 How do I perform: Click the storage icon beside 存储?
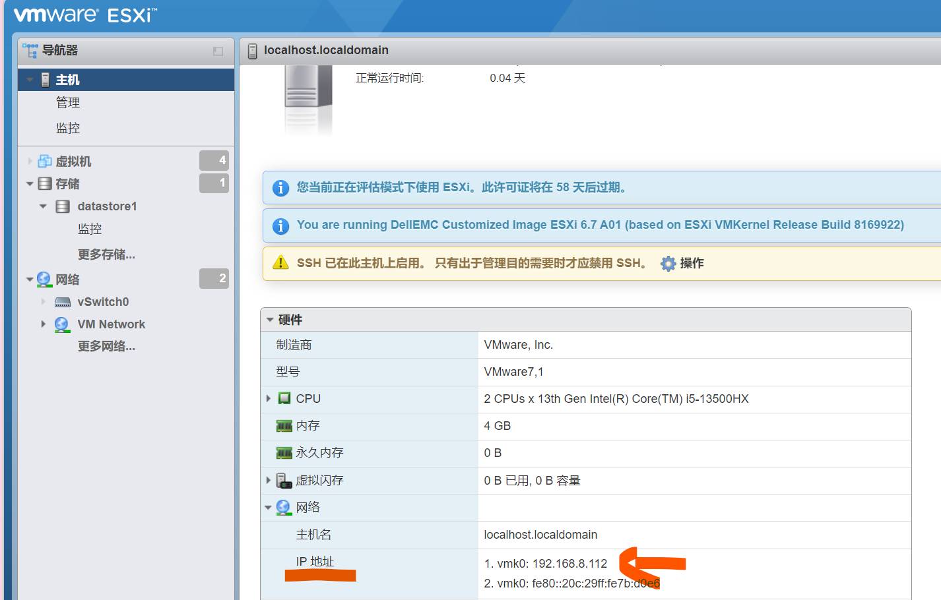click(x=45, y=183)
